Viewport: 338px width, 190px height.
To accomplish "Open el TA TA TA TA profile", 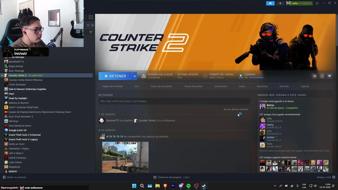I will coord(115,136).
